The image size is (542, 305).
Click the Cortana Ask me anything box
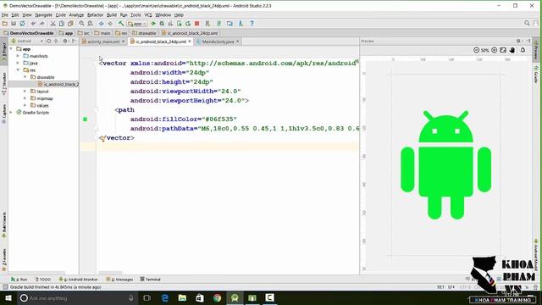coord(77,297)
